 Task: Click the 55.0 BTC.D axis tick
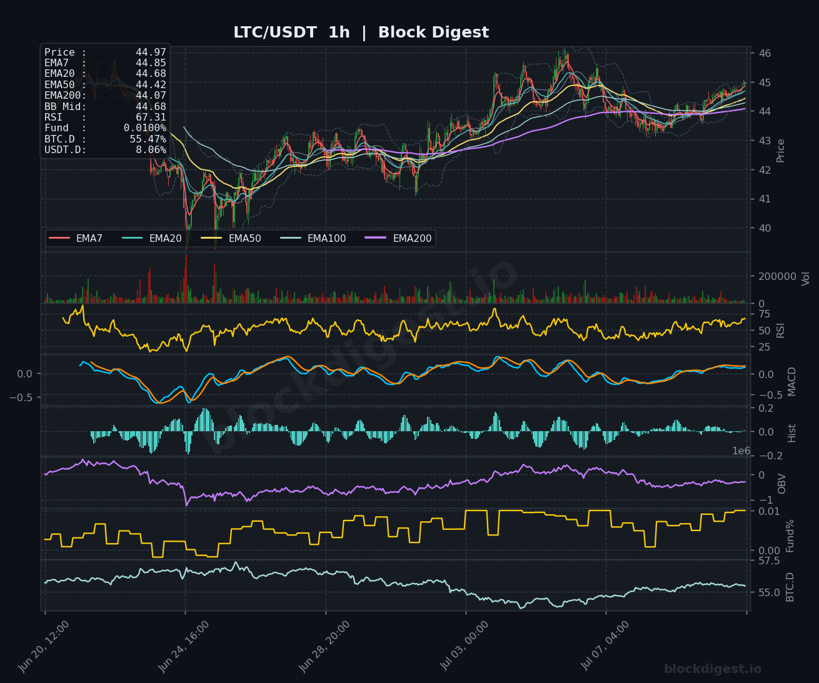[769, 592]
